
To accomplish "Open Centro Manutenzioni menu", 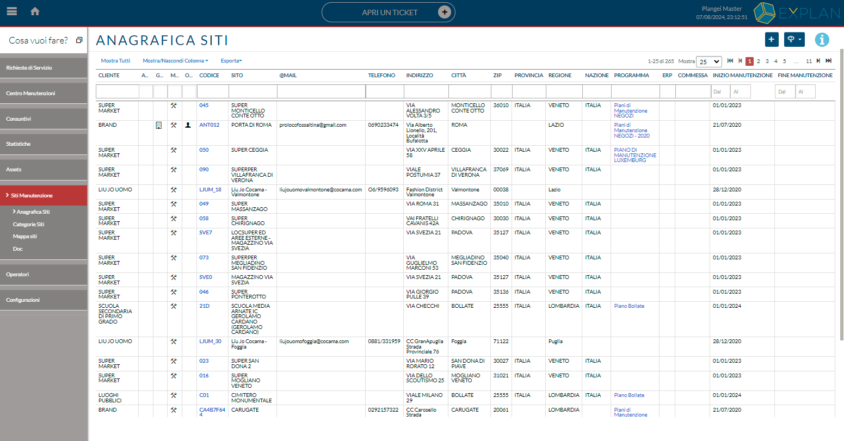I will (x=44, y=94).
